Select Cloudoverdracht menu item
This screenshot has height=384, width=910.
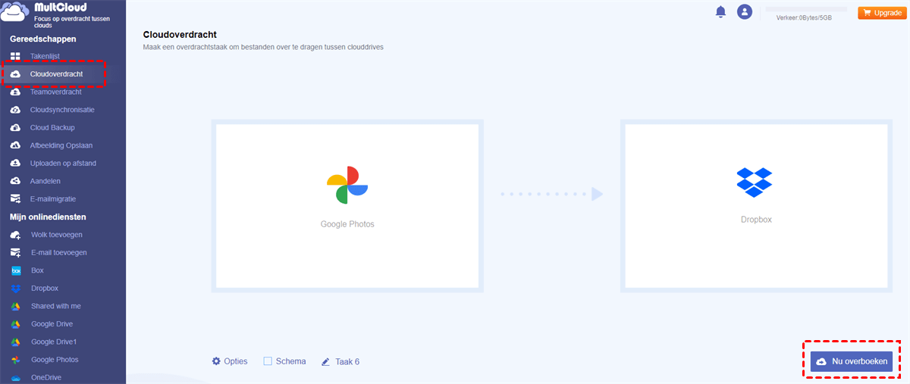(56, 74)
